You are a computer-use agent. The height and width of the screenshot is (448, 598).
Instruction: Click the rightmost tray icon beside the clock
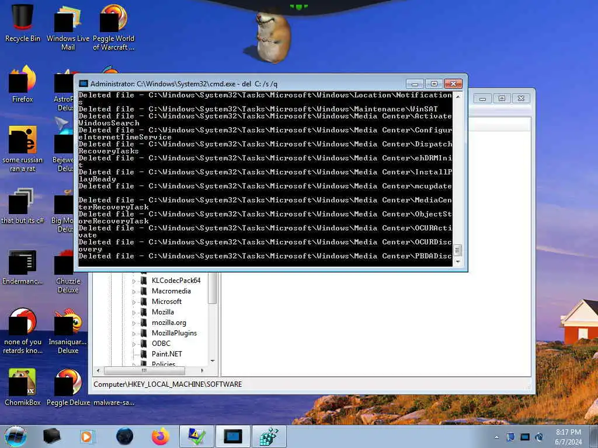click(x=539, y=437)
